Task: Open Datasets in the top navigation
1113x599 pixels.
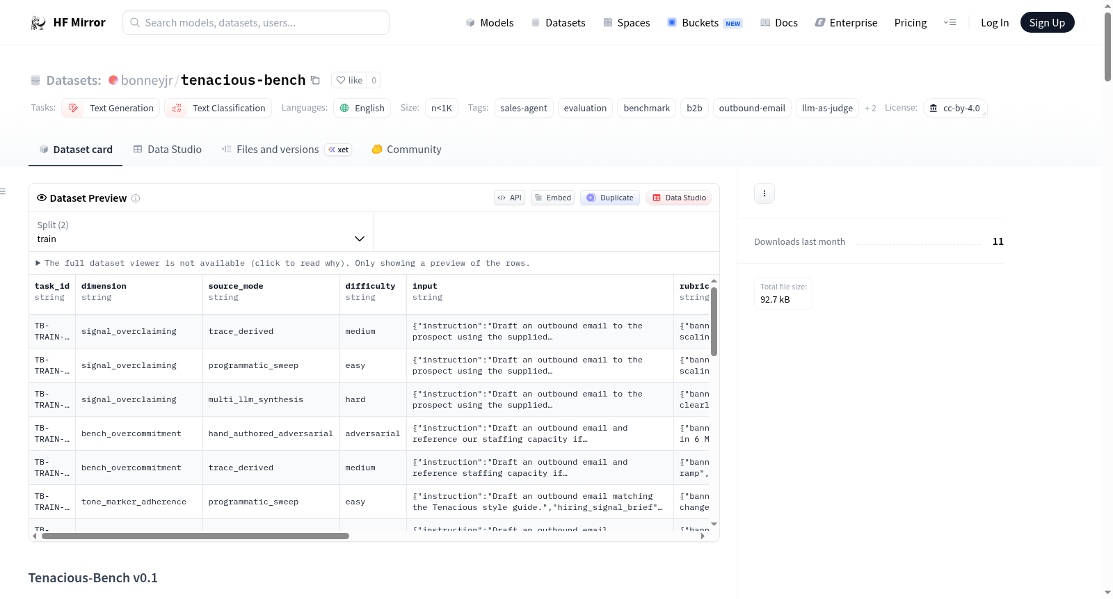Action: click(558, 23)
